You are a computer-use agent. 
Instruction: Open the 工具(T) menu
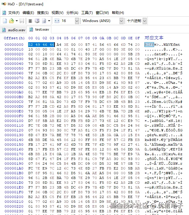click(x=87, y=13)
